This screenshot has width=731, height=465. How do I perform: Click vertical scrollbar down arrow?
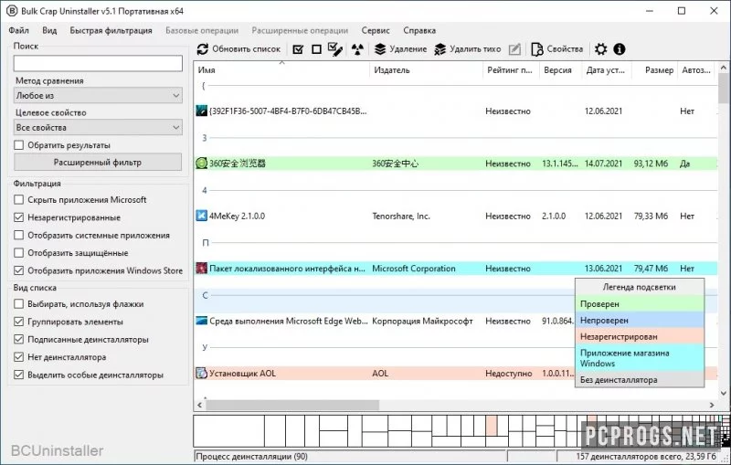[723, 393]
